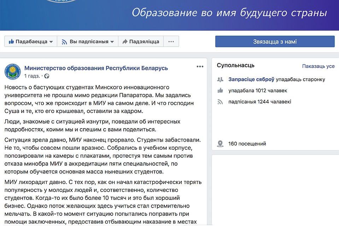This screenshot has height=226, width=339.
Task: Click the Падзяліцца share button label
Action: point(144,41)
